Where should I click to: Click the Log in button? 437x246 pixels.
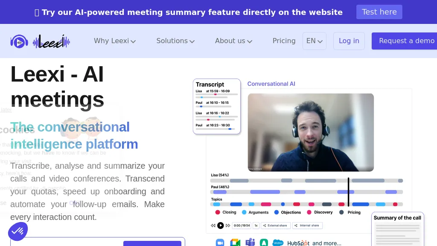[x=349, y=41]
